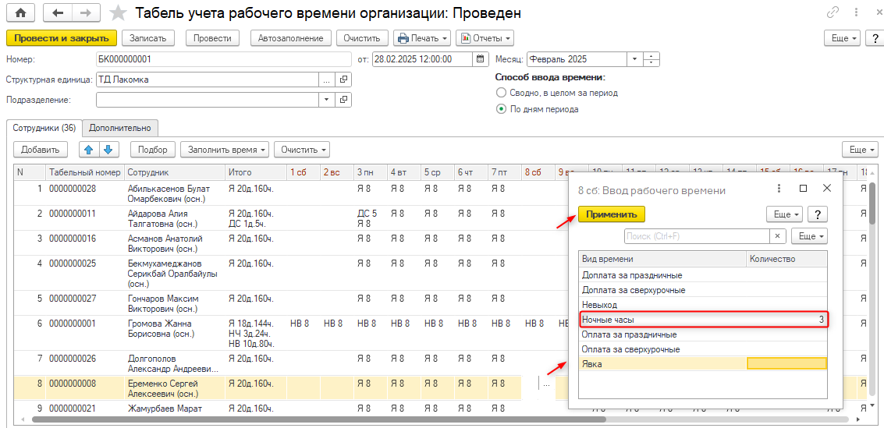Open the Отчеты dropdown menu

click(485, 37)
